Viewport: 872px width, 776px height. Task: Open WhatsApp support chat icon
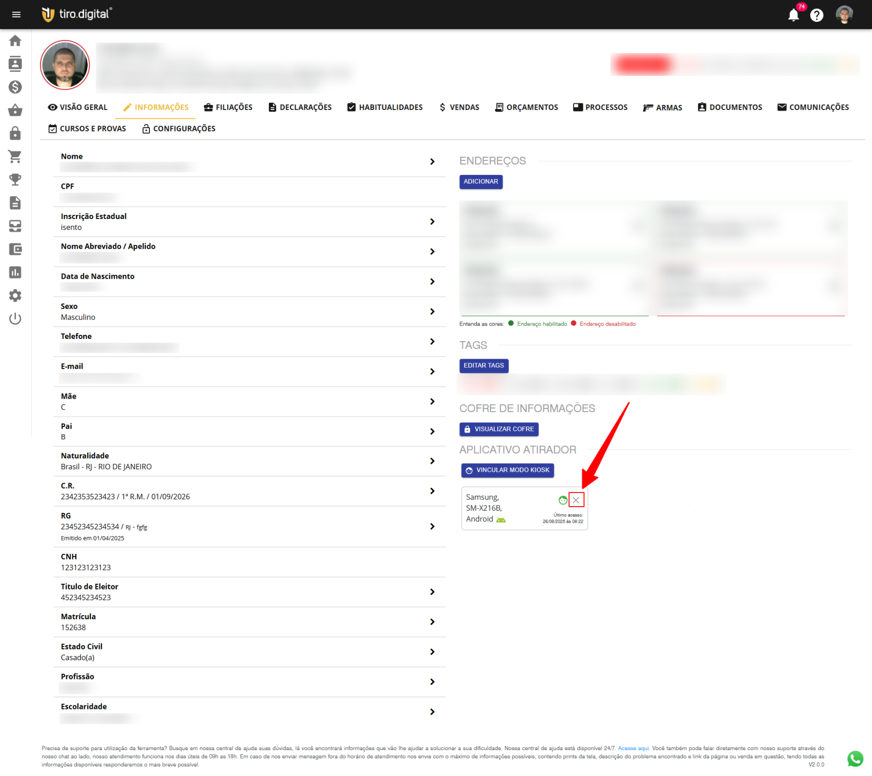coord(855,758)
